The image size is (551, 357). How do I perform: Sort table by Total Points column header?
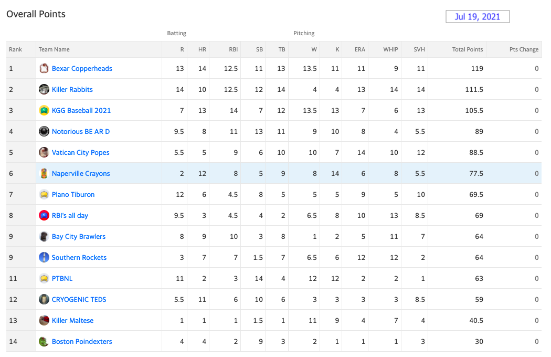[x=468, y=49]
